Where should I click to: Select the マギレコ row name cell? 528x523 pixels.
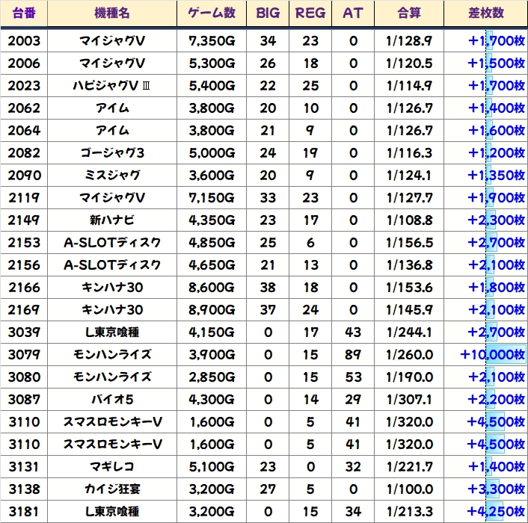click(x=112, y=466)
